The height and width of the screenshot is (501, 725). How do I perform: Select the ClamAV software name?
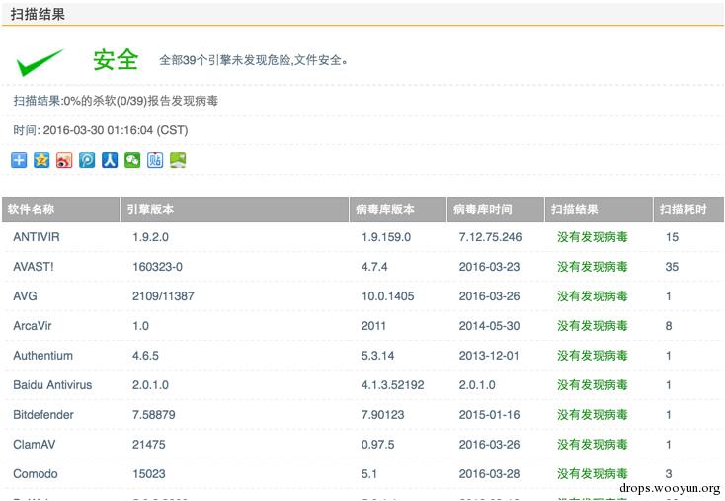35,445
